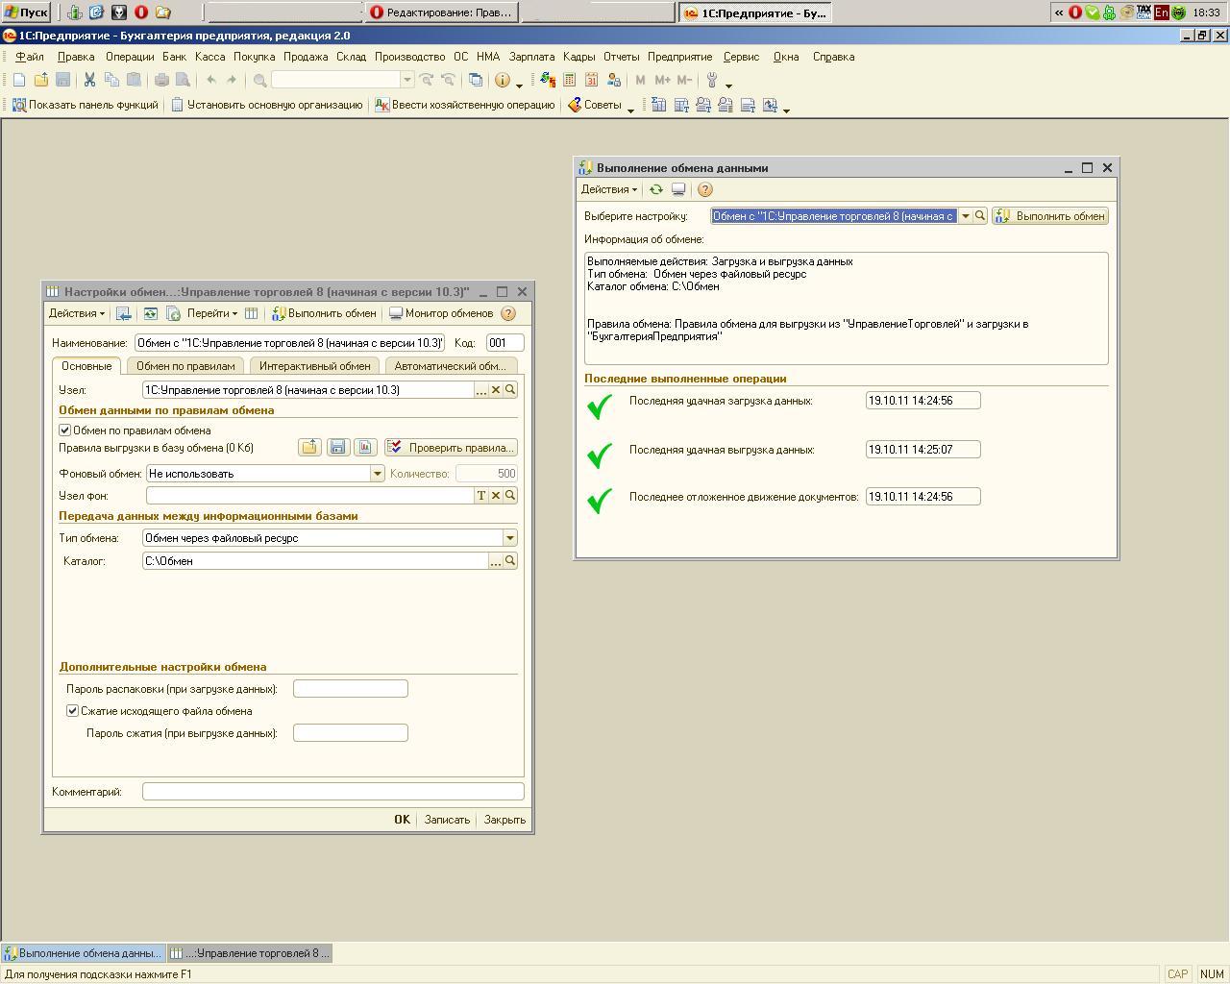Open the Перейти dropdown
Image resolution: width=1230 pixels, height=984 pixels.
pyautogui.click(x=212, y=313)
